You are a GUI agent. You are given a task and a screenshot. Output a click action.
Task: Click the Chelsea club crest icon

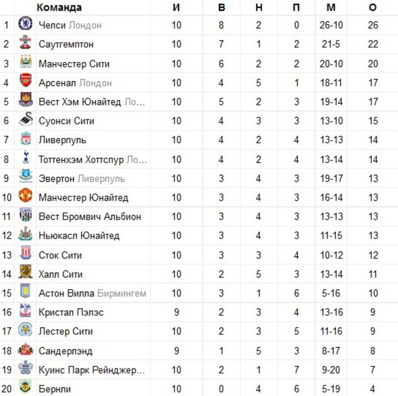point(25,23)
